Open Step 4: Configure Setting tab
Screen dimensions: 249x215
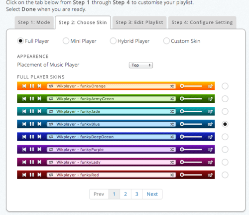coord(202,22)
